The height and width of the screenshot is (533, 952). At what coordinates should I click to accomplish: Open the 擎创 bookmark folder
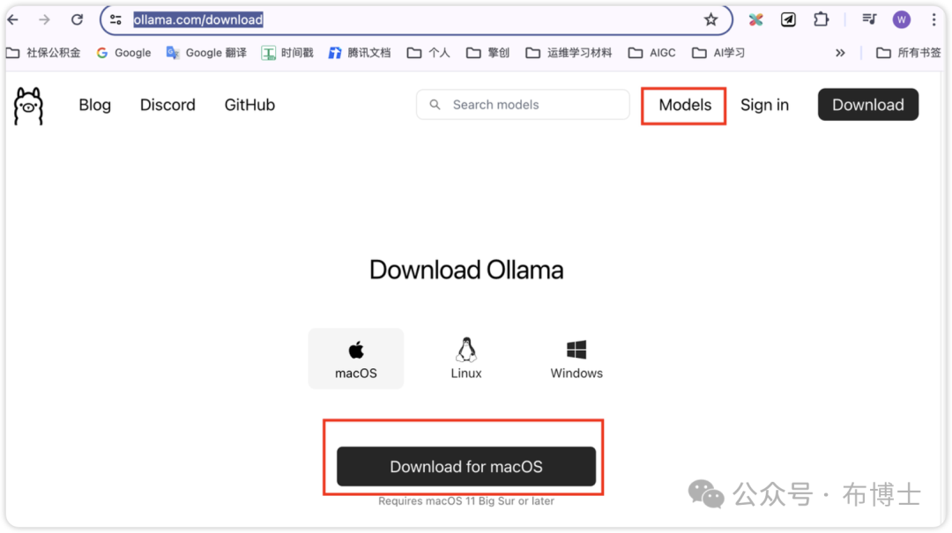(x=487, y=53)
